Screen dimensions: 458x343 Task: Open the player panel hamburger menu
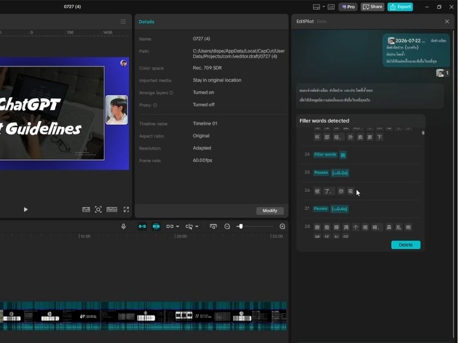coord(123,22)
